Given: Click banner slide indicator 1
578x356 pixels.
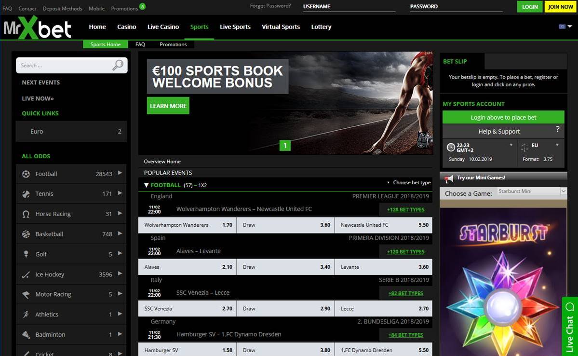Looking at the screenshot, I should (x=285, y=146).
